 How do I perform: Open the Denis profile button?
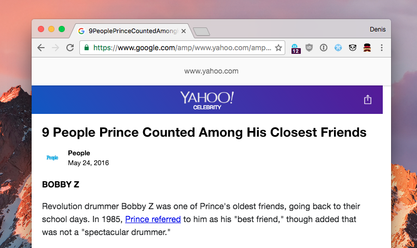point(378,29)
